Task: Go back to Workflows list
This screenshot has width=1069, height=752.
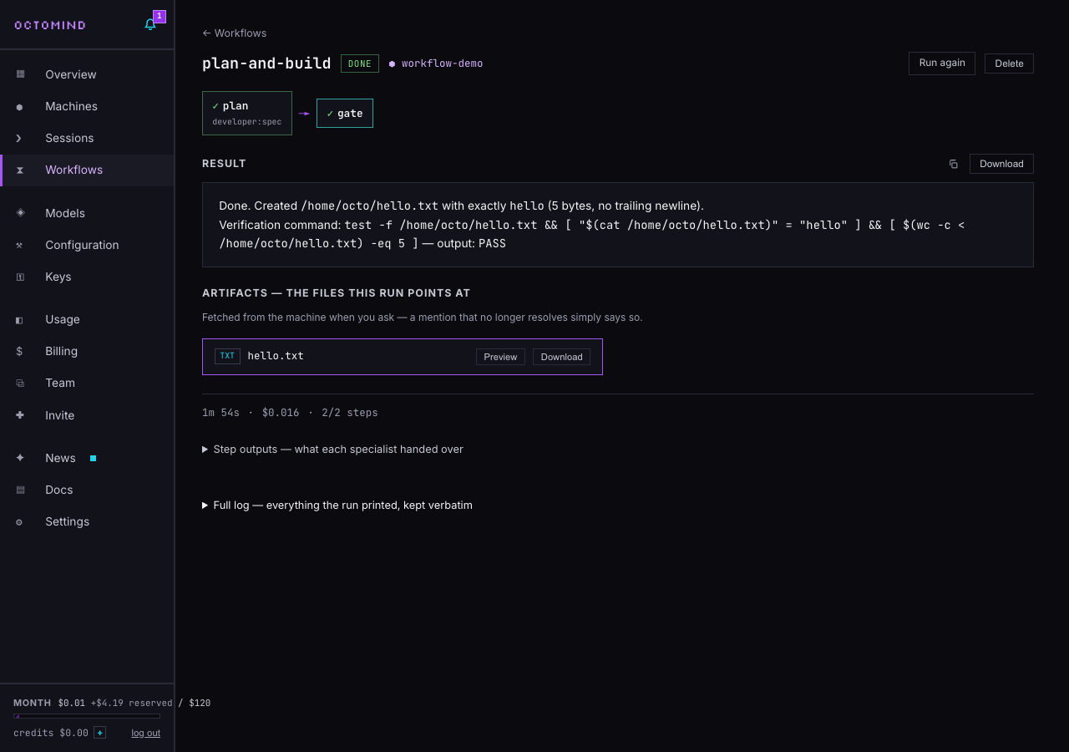Action: [x=235, y=33]
